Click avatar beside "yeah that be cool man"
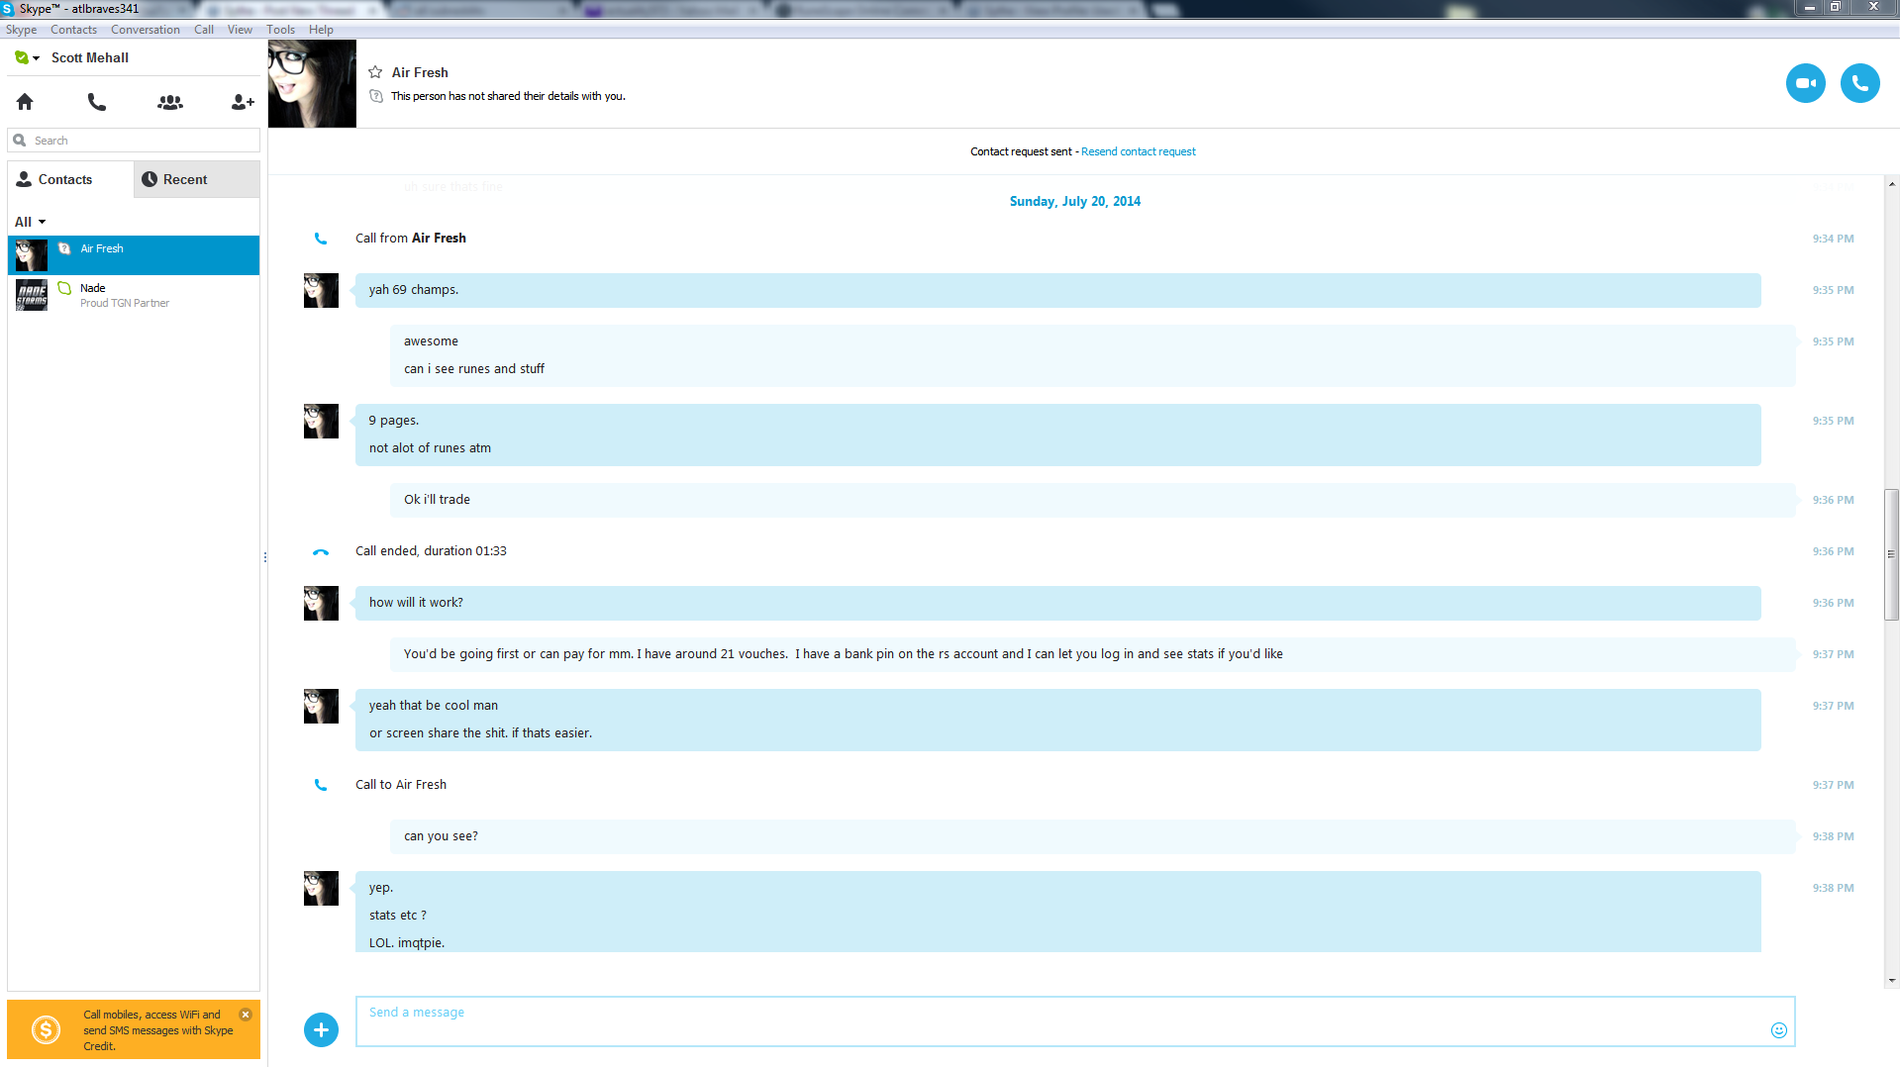This screenshot has height=1067, width=1900. [x=321, y=707]
